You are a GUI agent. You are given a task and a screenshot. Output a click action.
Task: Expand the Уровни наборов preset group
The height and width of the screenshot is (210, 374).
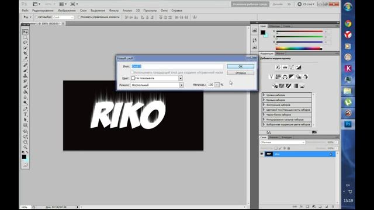(264, 95)
